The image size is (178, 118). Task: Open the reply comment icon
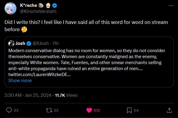[9, 110]
